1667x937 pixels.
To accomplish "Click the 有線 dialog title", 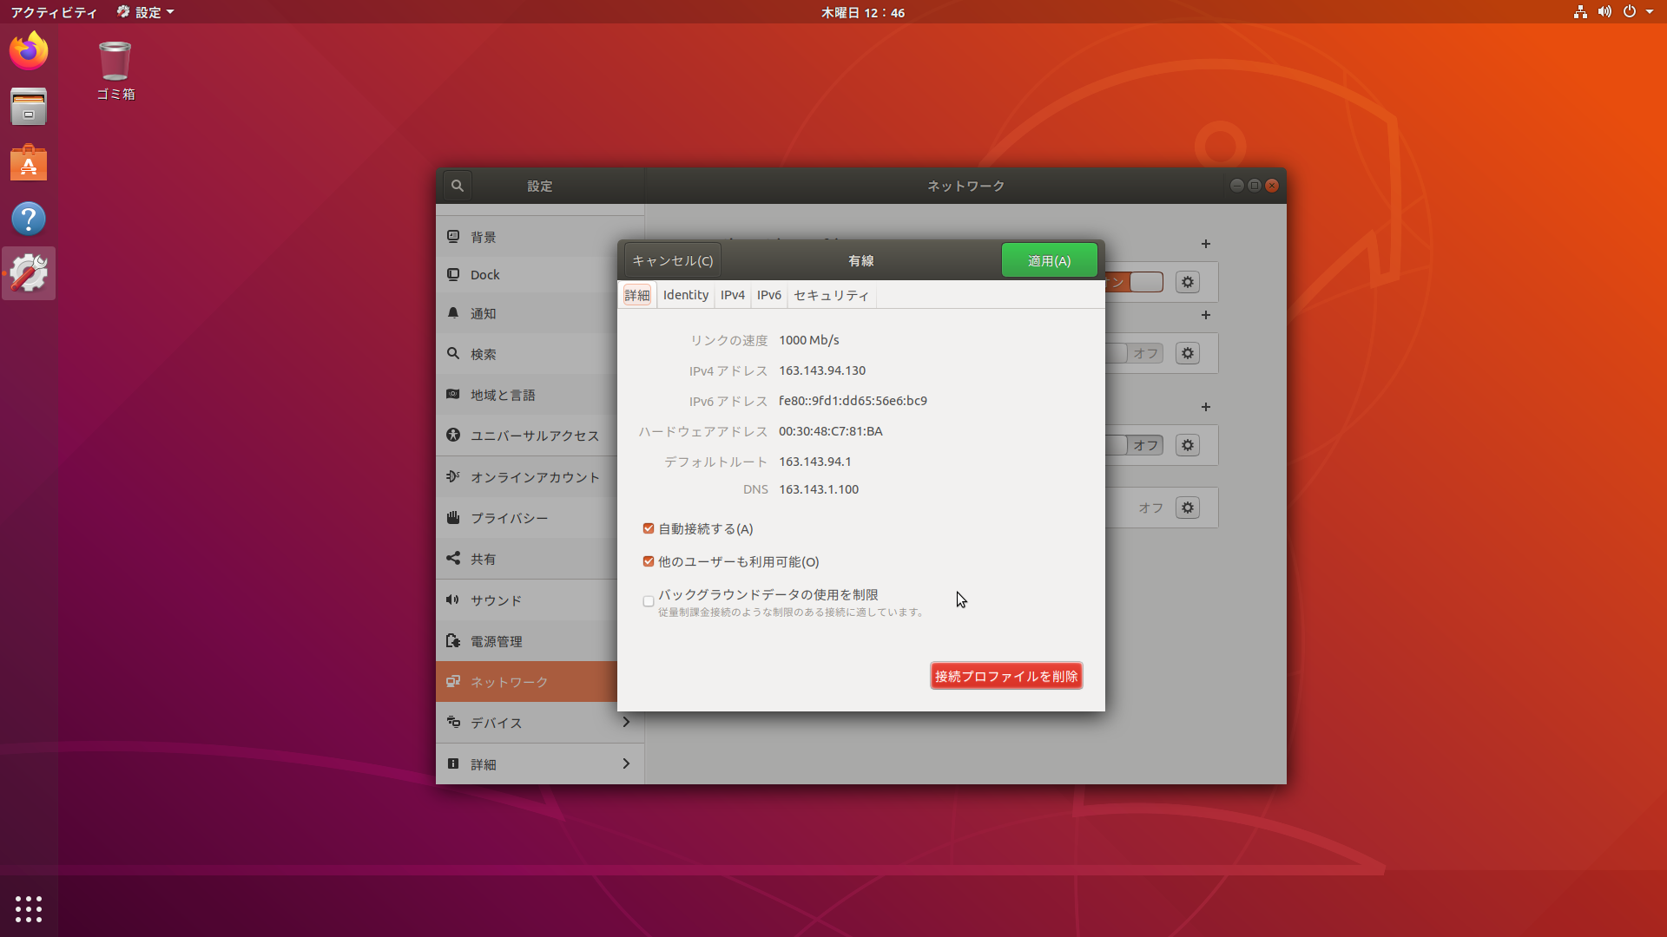I will 861,260.
